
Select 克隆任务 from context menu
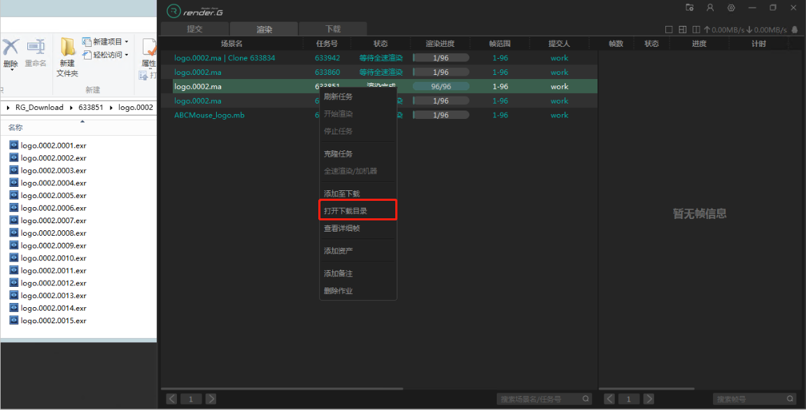coord(338,154)
